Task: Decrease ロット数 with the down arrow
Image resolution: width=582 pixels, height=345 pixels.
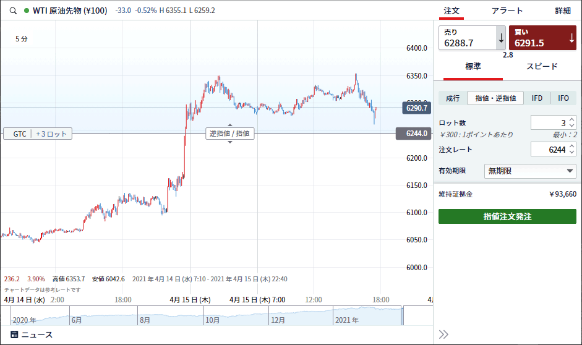Action: (x=572, y=126)
